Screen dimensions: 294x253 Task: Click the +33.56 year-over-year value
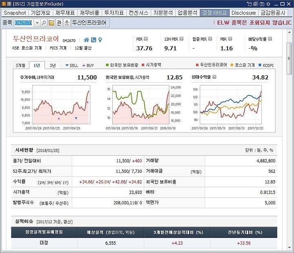244,243
